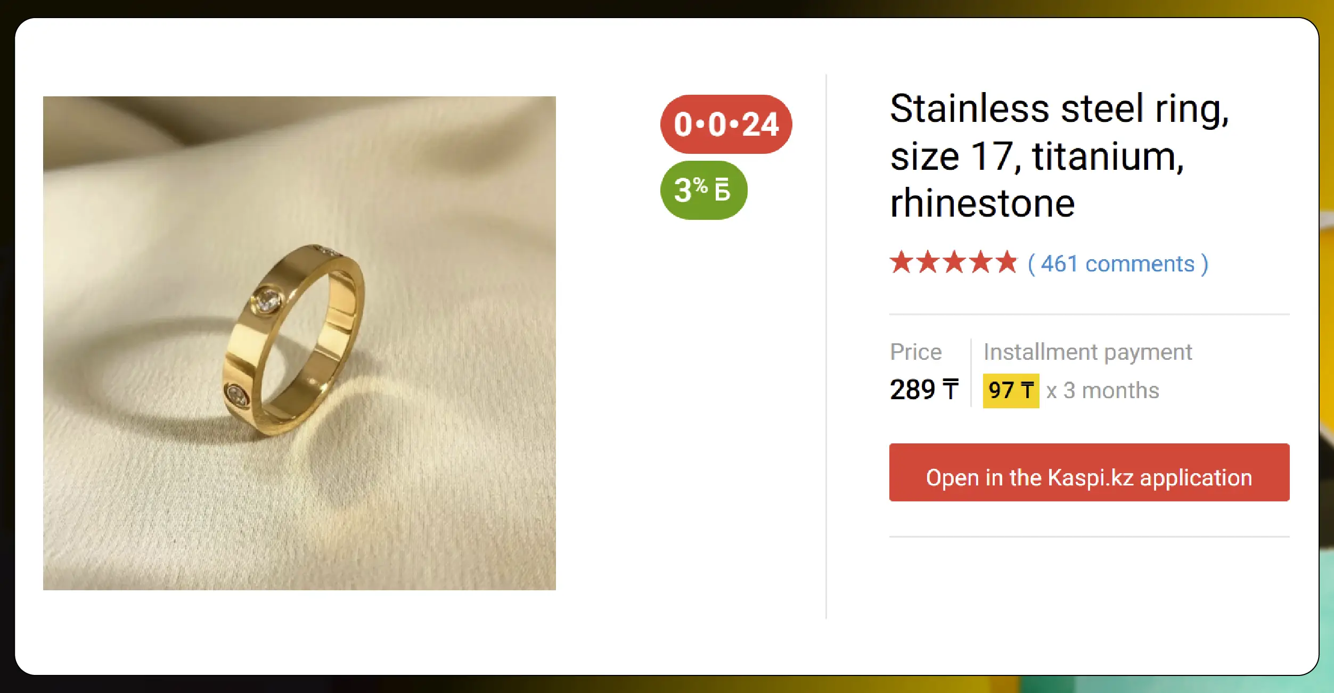
Task: Click the Installment payment label
Action: [1087, 352]
